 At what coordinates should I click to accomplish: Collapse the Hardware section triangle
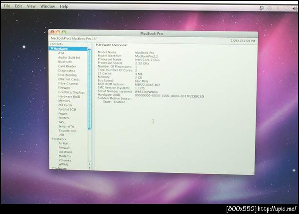click(52, 49)
